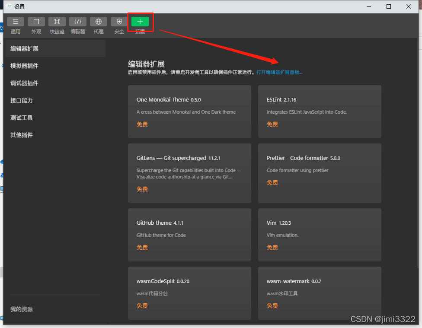The image size is (422, 328).
Task: Open the GitHub theme 4.1.1 card
Action: [189, 235]
